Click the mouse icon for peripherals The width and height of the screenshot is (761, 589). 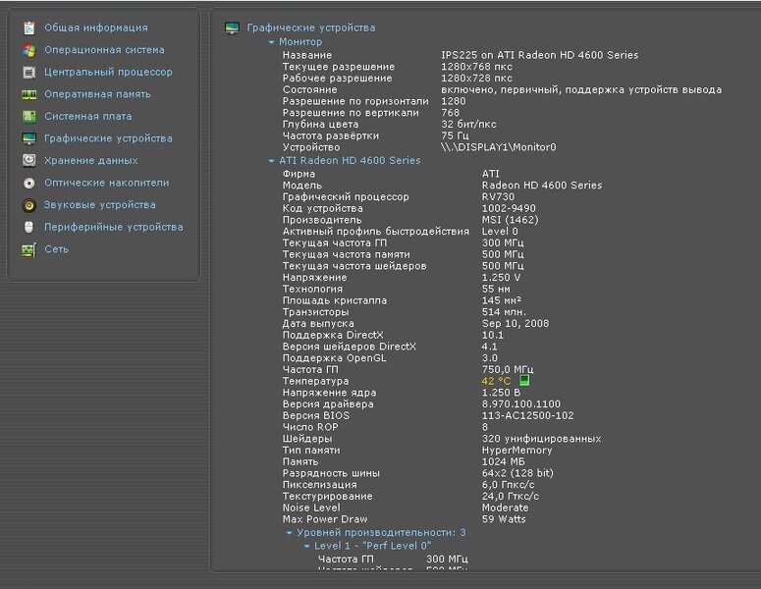(29, 227)
